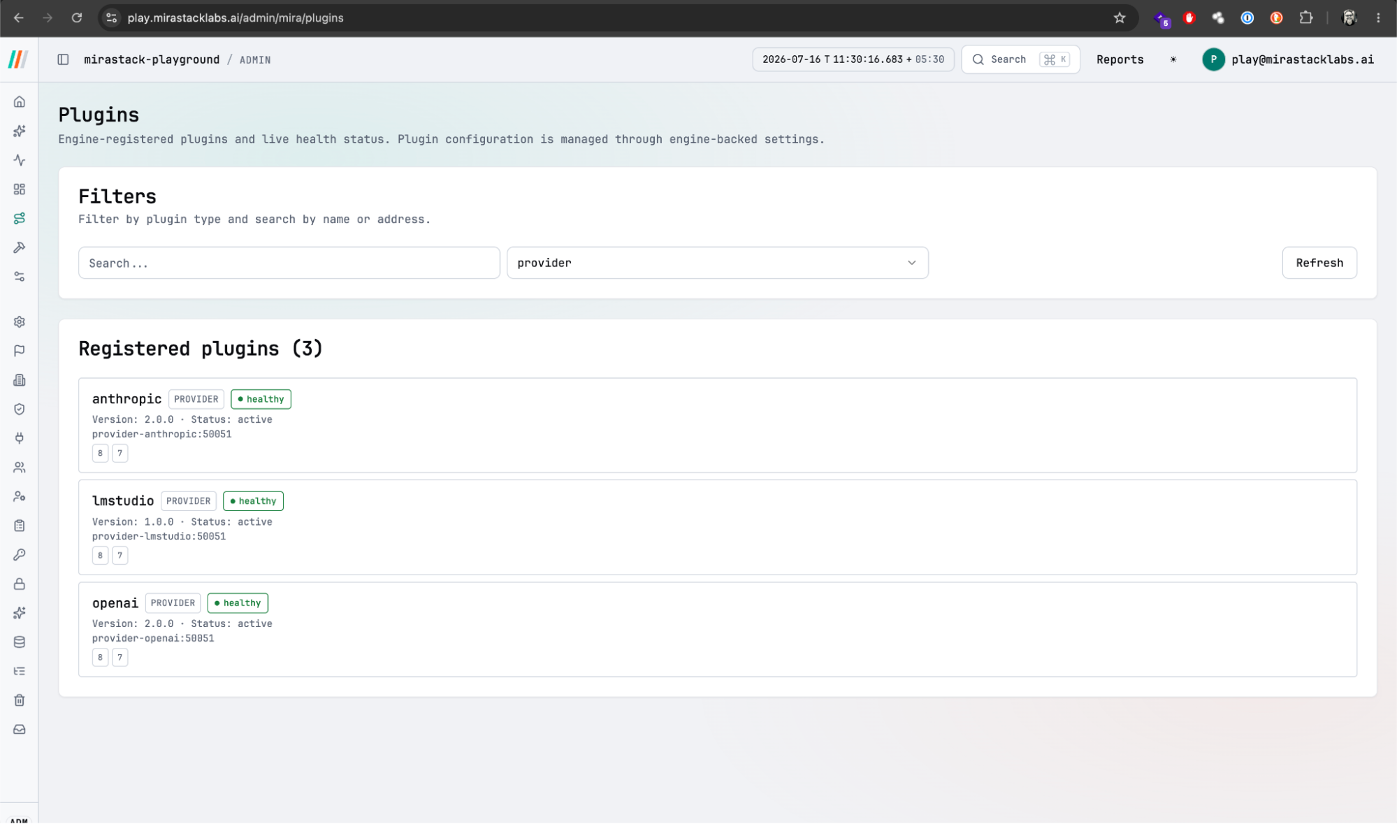The image size is (1397, 824).
Task: Open the settings gear icon in sidebar
Action: click(20, 322)
